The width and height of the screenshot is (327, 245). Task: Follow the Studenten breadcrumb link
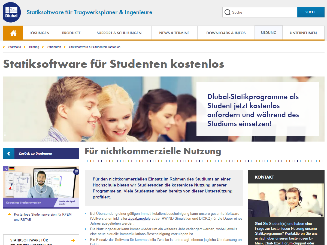click(54, 47)
